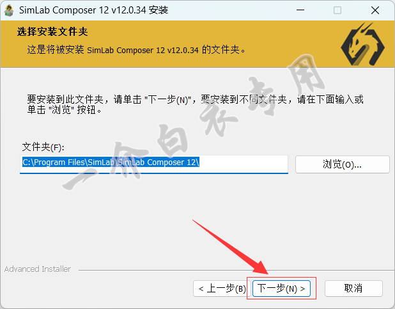The height and width of the screenshot is (309, 395).
Task: Click the SimLab dragon logo in banner
Action: [x=362, y=44]
